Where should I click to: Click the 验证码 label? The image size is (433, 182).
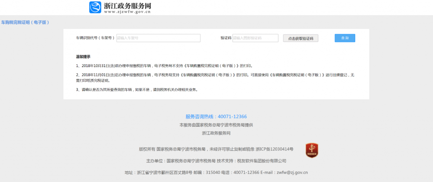click(x=226, y=38)
